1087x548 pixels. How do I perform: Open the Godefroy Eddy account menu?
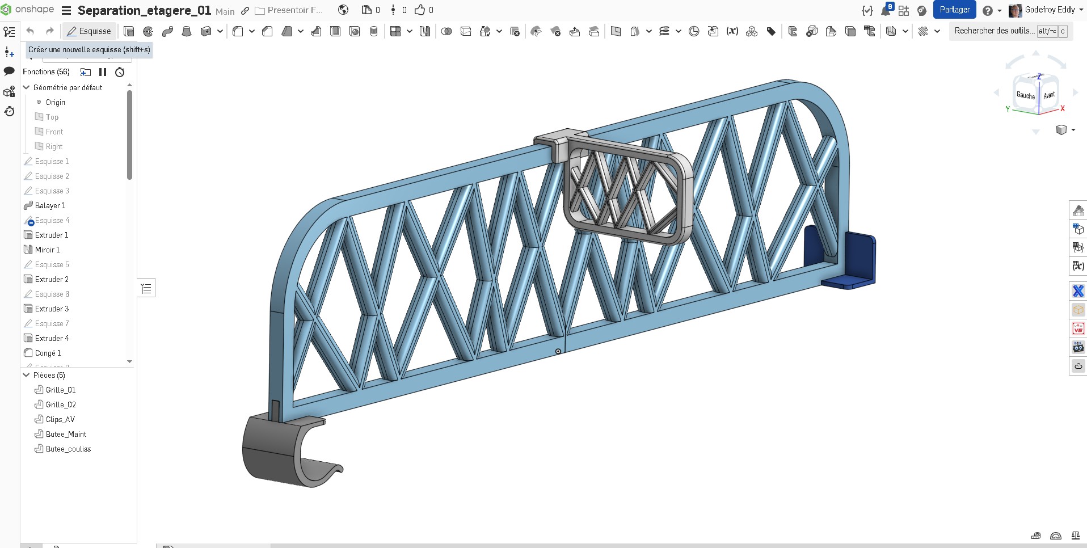(1046, 10)
